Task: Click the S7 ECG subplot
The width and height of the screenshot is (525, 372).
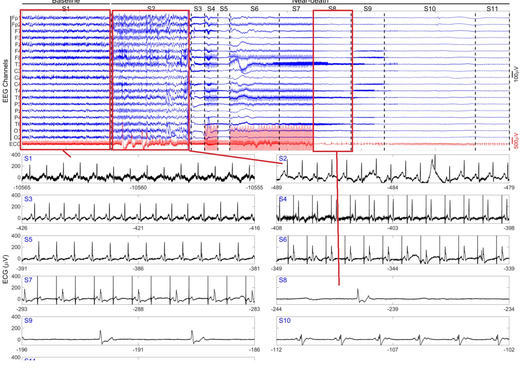Action: click(x=138, y=290)
